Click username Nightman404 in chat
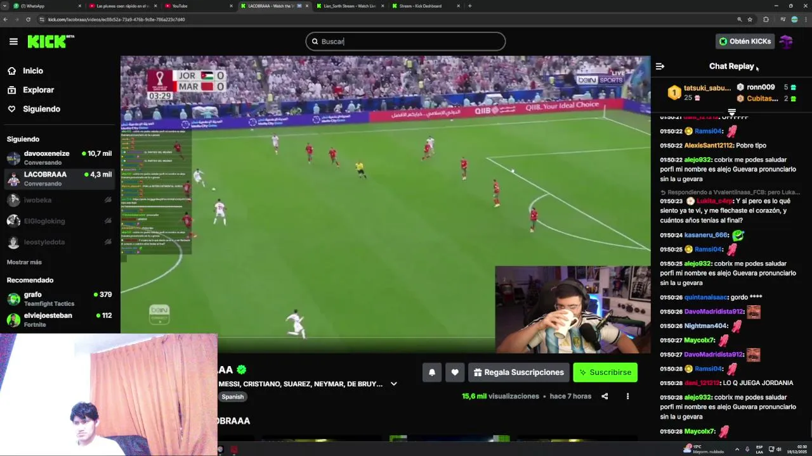This screenshot has width=812, height=456. point(705,326)
